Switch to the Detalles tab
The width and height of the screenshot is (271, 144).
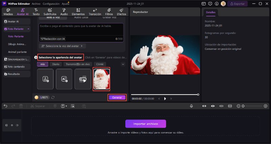pyautogui.click(x=211, y=12)
